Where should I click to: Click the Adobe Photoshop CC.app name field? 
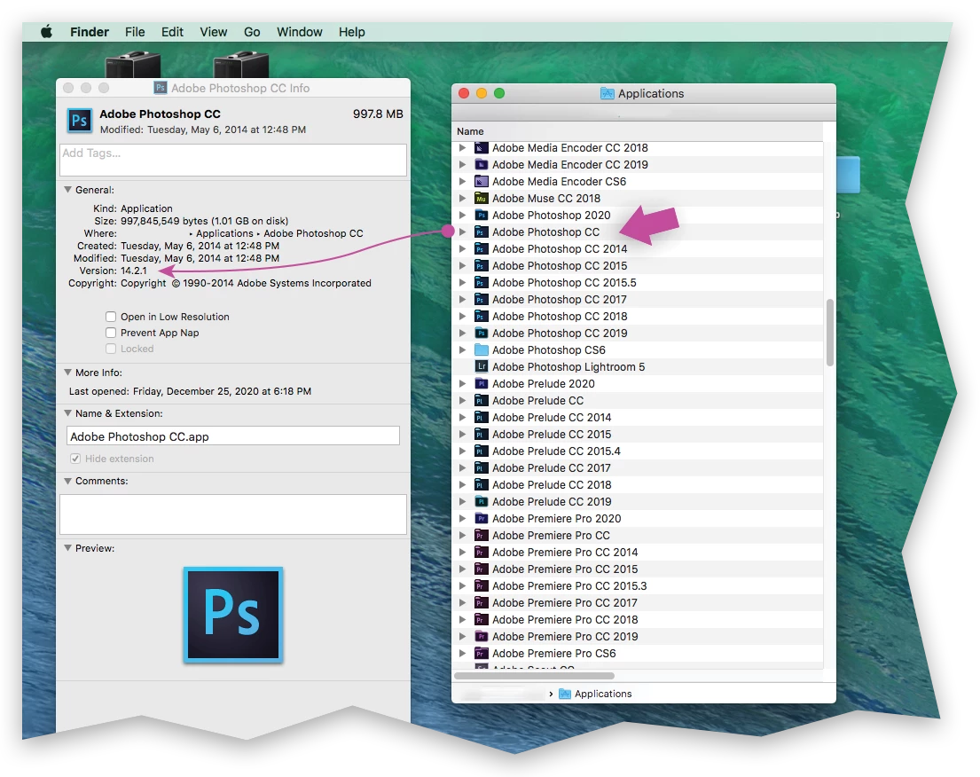click(233, 436)
